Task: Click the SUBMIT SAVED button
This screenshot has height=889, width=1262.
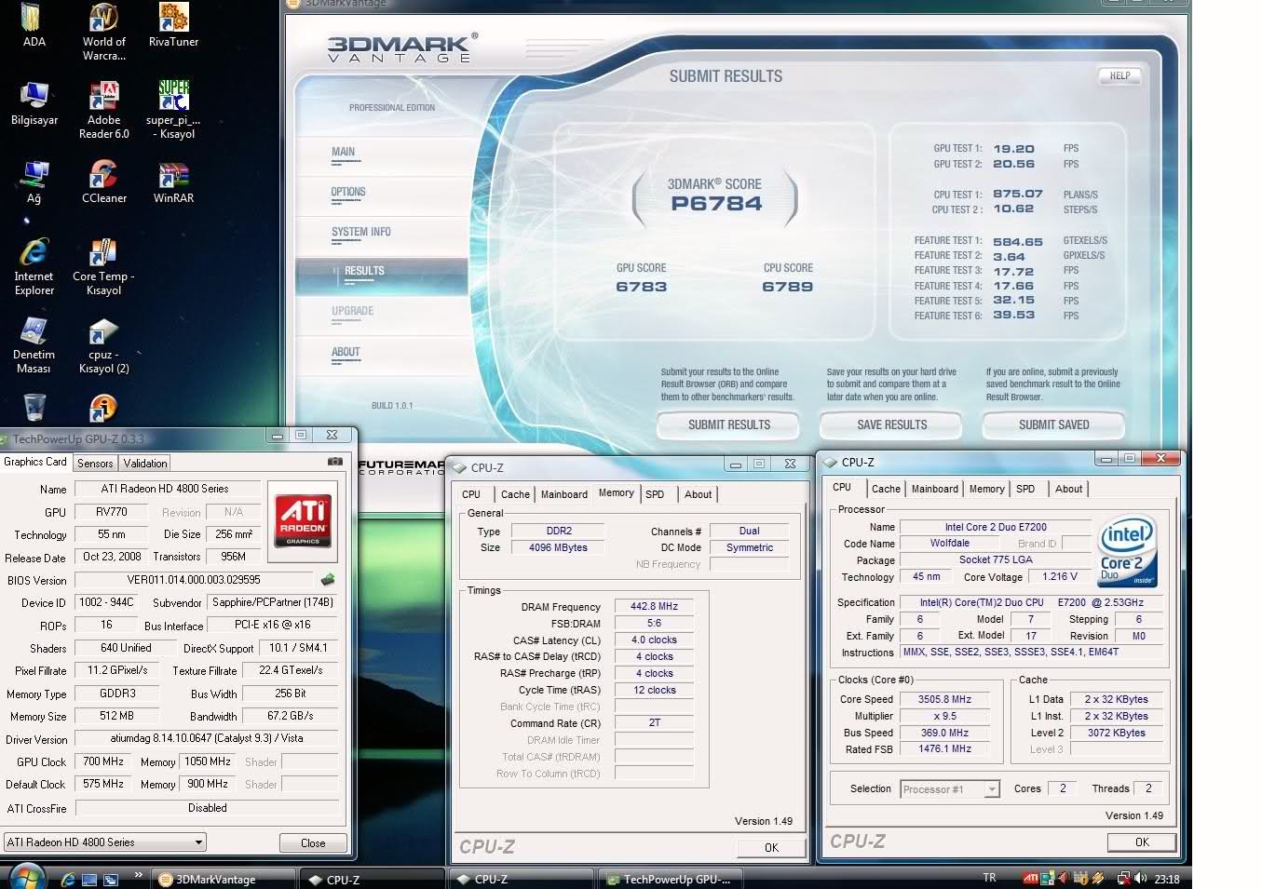Action: [x=1053, y=425]
